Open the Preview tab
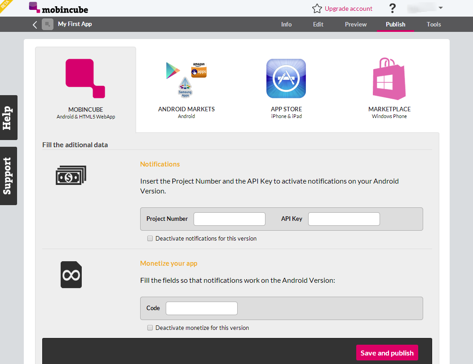Image resolution: width=473 pixels, height=364 pixels. coord(356,24)
